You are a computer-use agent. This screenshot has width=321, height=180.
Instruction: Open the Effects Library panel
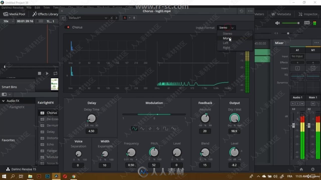45,14
